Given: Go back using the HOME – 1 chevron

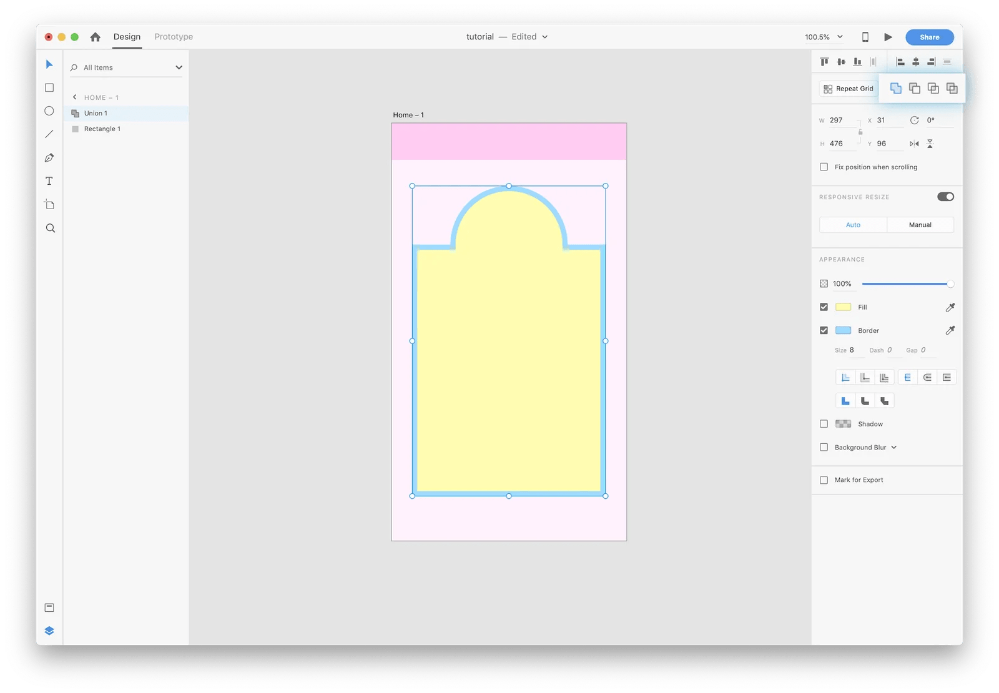Looking at the screenshot, I should tap(75, 97).
